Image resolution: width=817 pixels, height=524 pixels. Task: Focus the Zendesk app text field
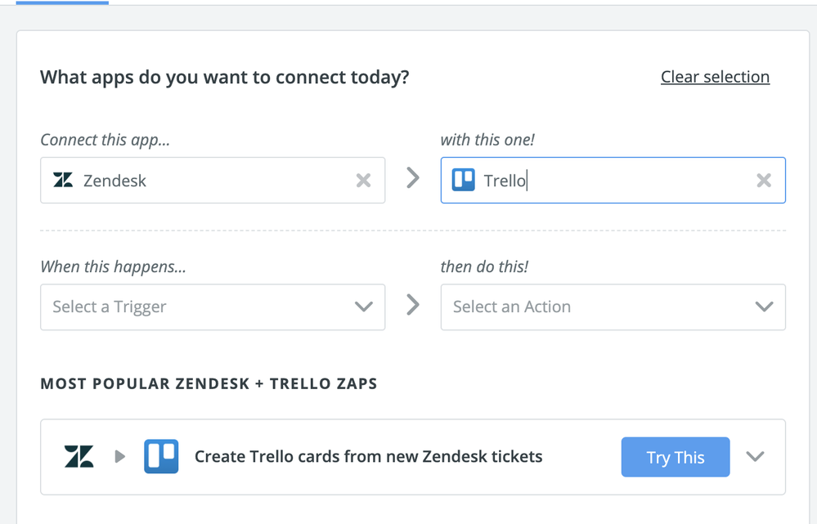pos(213,180)
